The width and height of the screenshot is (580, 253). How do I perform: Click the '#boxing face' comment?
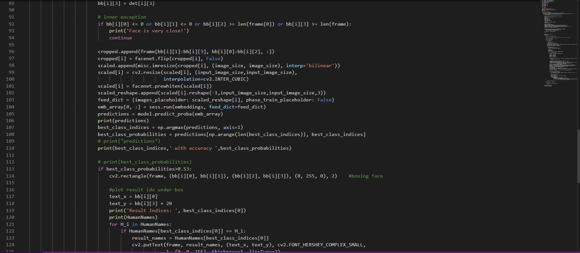(x=366, y=176)
